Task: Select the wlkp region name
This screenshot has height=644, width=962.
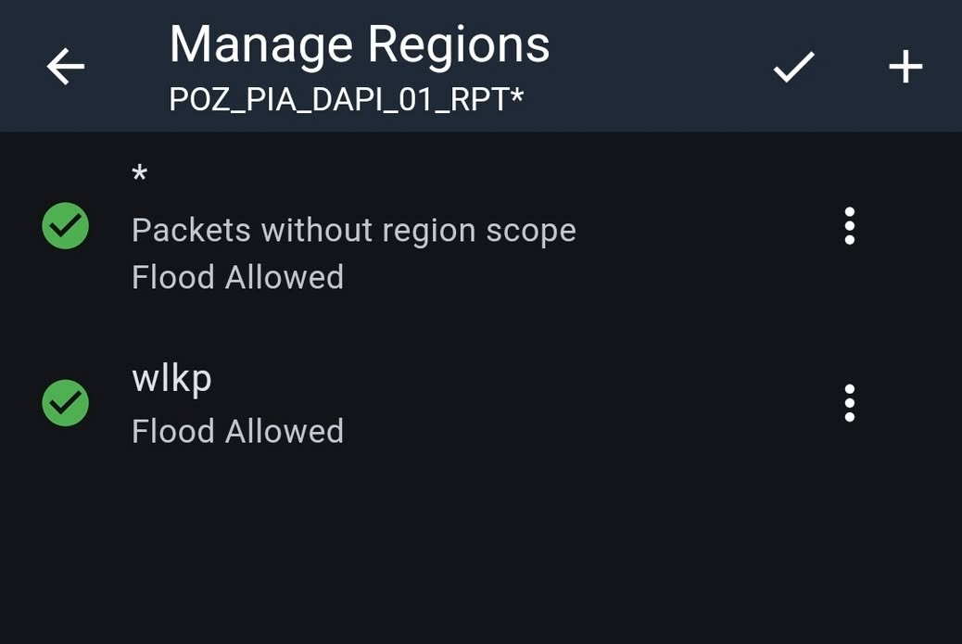Action: pyautogui.click(x=171, y=377)
